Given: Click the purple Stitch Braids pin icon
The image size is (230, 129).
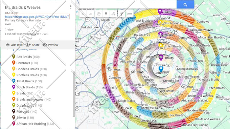Looking at the screenshot, I should coord(14,87).
